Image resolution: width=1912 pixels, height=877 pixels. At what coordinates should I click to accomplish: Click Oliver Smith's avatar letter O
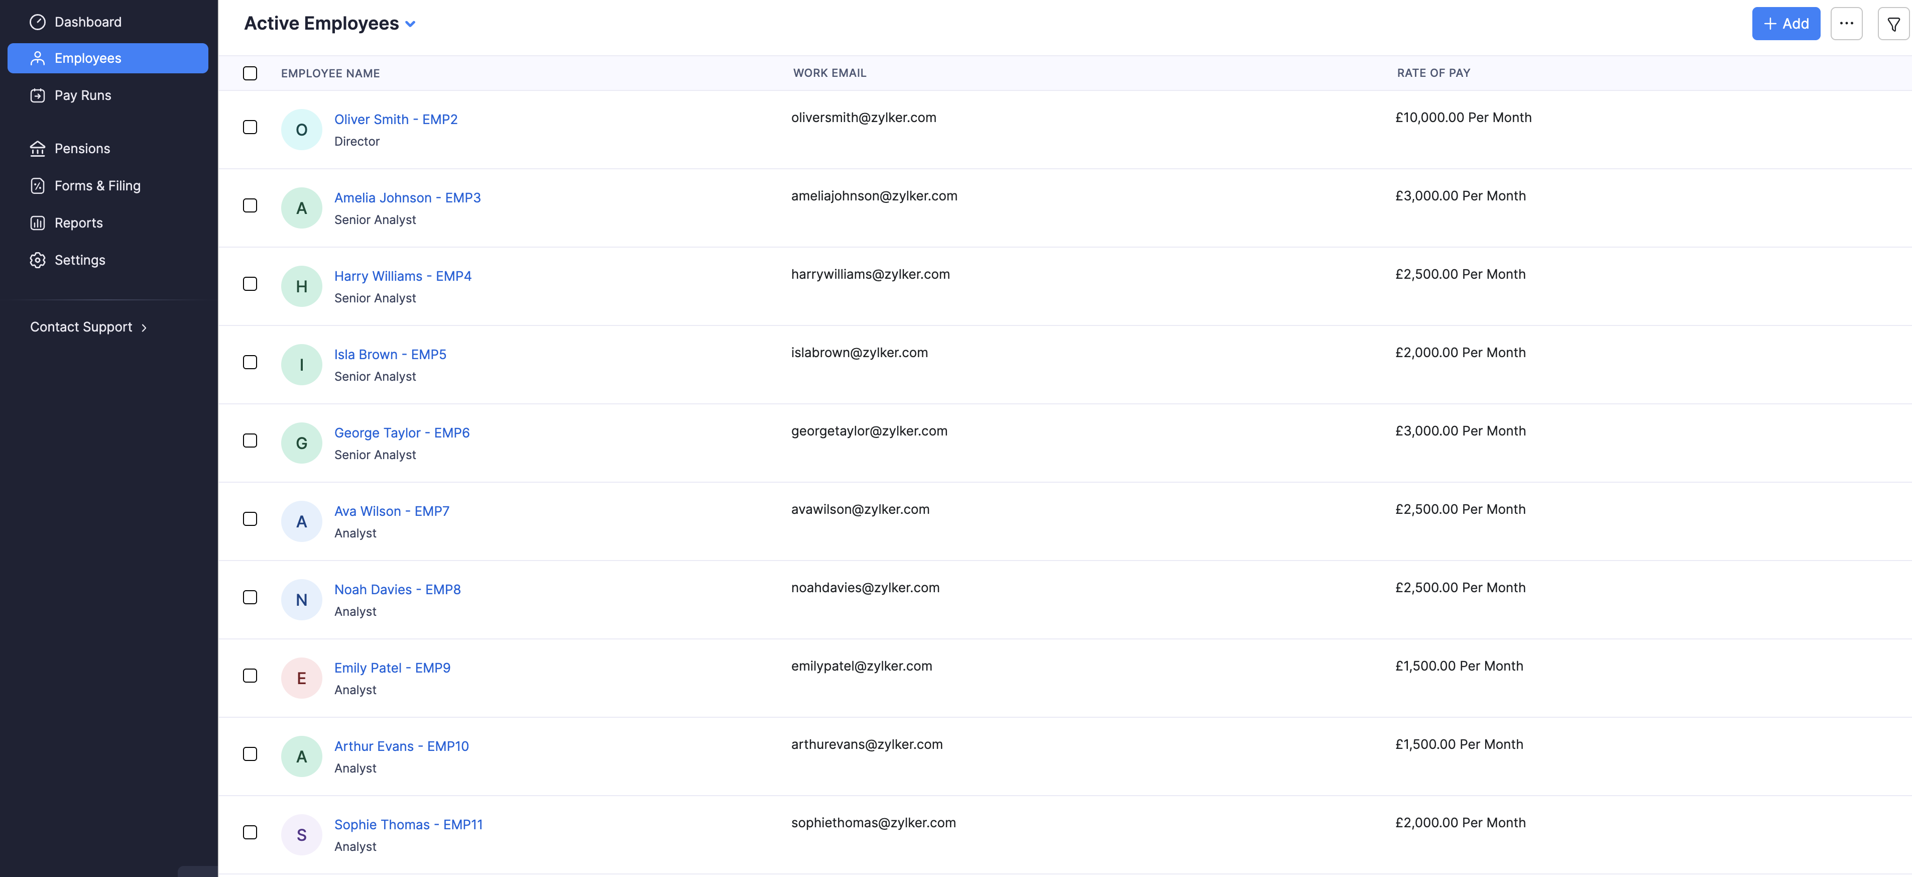pos(301,130)
